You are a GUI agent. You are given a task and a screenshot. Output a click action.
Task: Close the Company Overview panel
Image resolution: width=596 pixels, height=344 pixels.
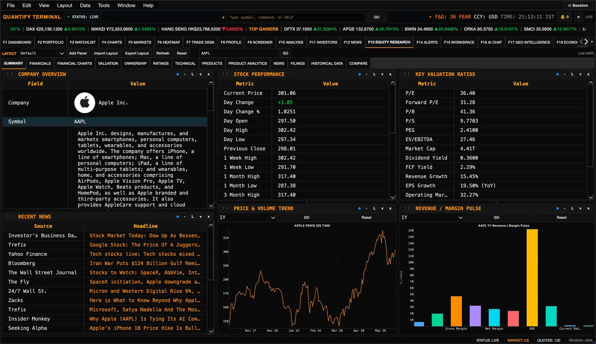[209, 74]
